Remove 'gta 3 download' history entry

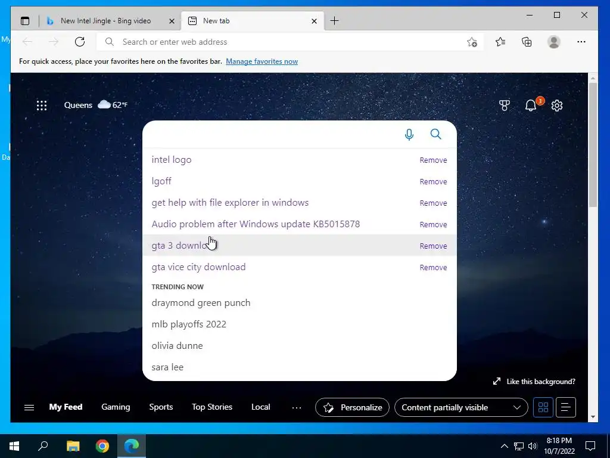point(433,246)
